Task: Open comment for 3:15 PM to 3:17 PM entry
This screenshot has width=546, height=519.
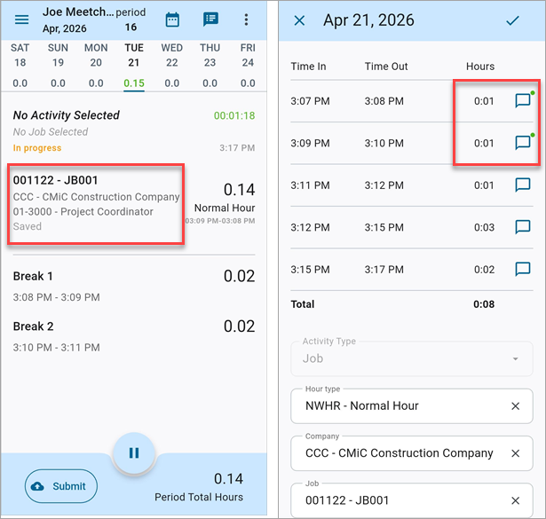Action: point(523,269)
